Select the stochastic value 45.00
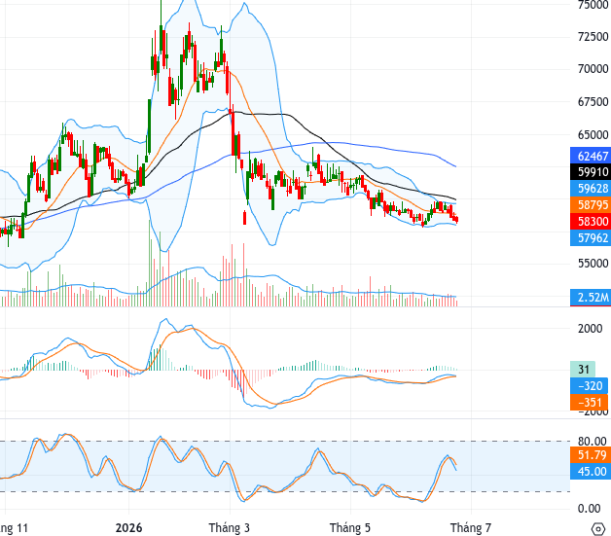The image size is (611, 536). [590, 471]
